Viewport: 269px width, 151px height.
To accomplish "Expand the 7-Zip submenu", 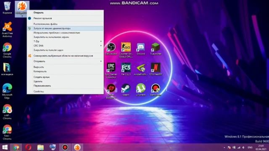I will click(x=65, y=41).
